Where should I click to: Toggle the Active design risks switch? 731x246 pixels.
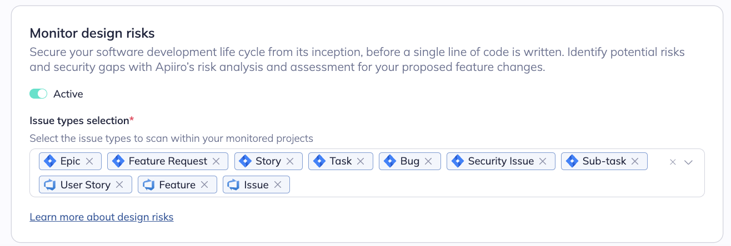[38, 94]
